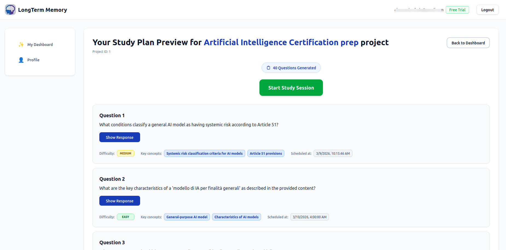The height and width of the screenshot is (250, 506).
Task: Click Question 1 scheduled date 3/9/2026
Action: coord(333,154)
